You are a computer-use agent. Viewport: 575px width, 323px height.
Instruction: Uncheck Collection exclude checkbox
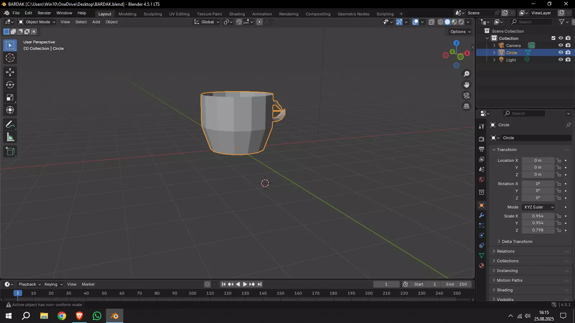click(x=553, y=38)
